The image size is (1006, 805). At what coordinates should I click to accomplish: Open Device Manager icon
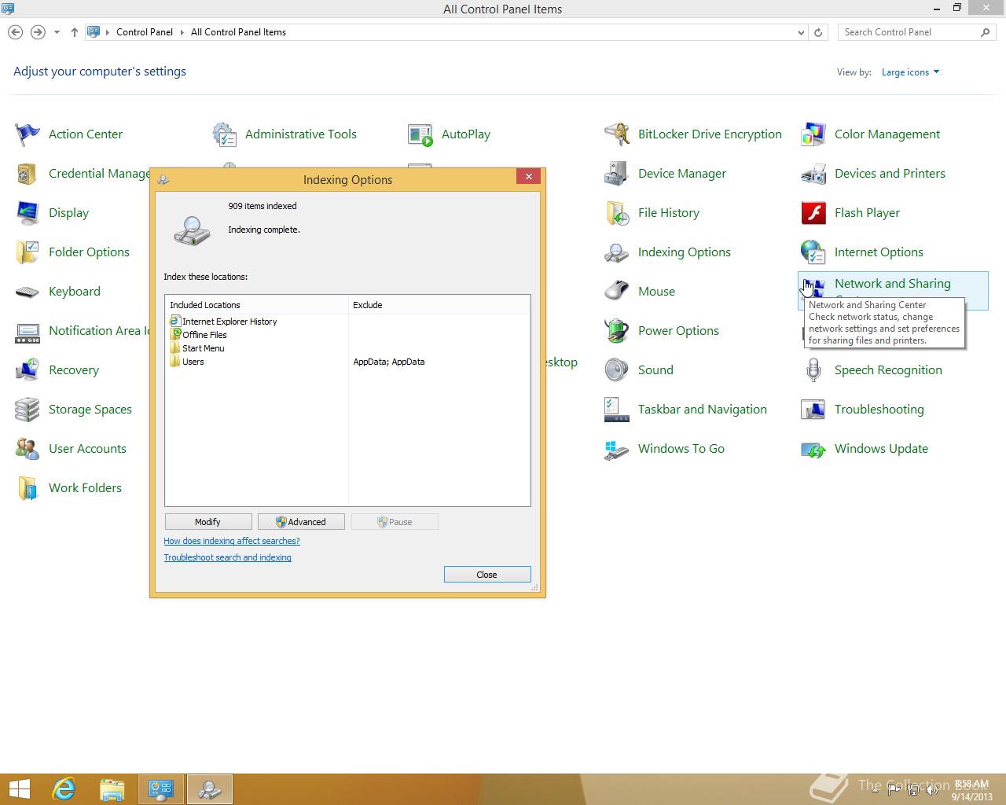point(617,174)
